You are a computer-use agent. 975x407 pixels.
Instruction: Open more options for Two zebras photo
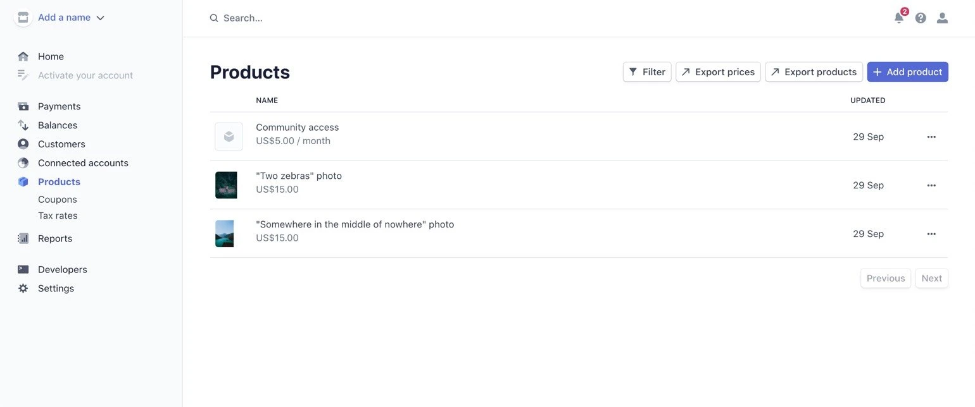coord(931,185)
